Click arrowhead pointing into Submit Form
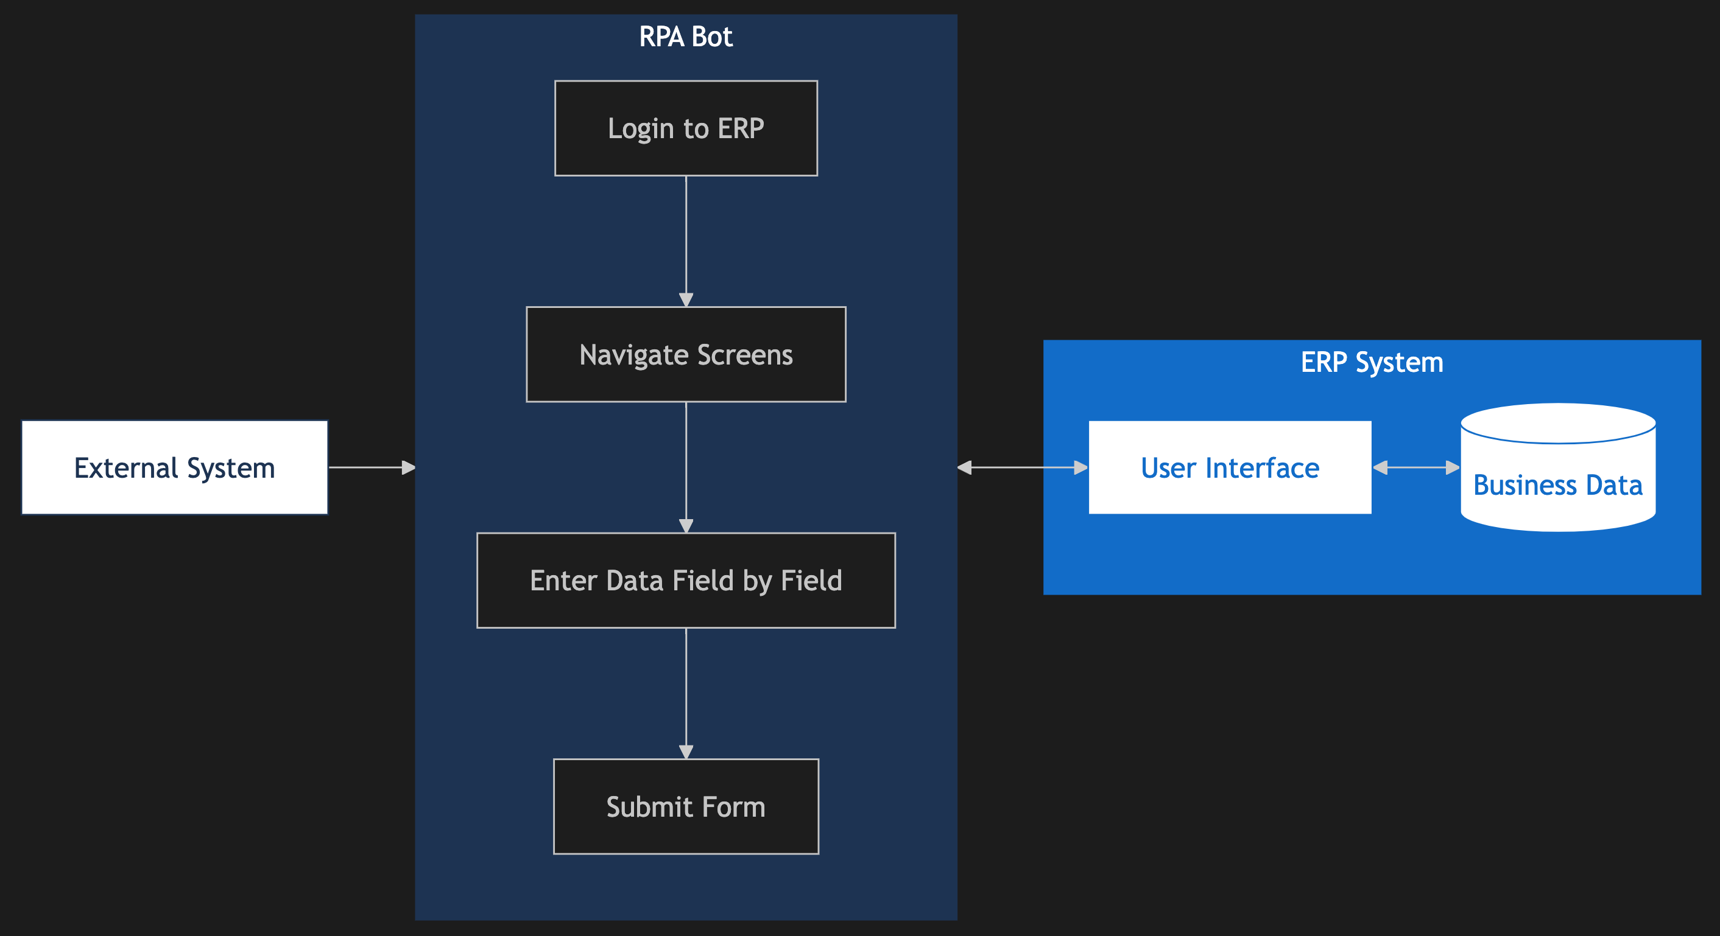 [686, 752]
